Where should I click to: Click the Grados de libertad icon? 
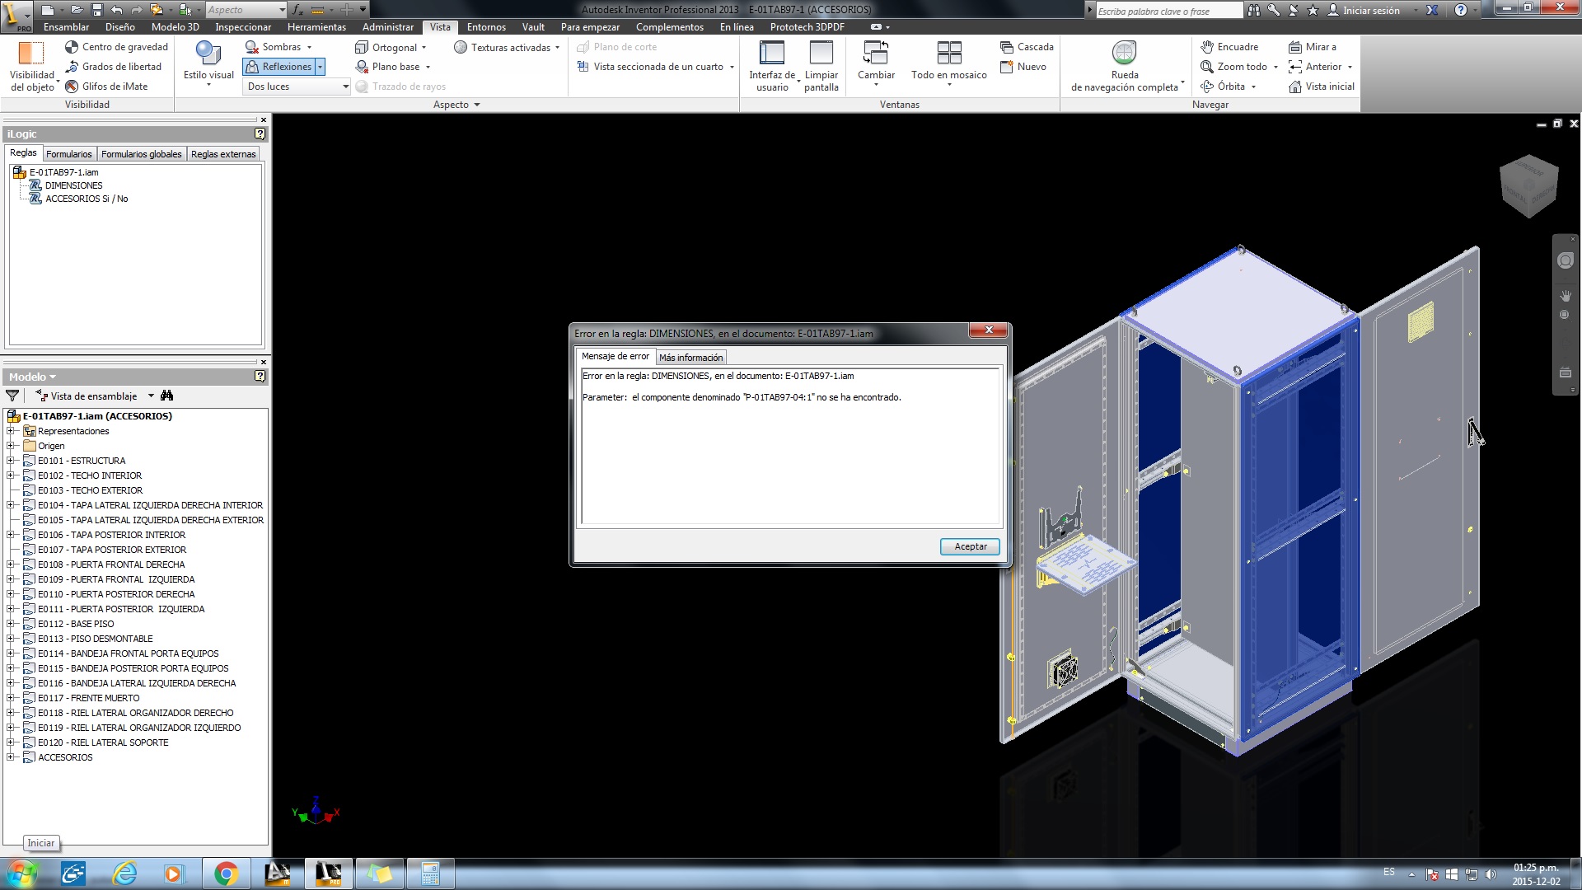73,67
